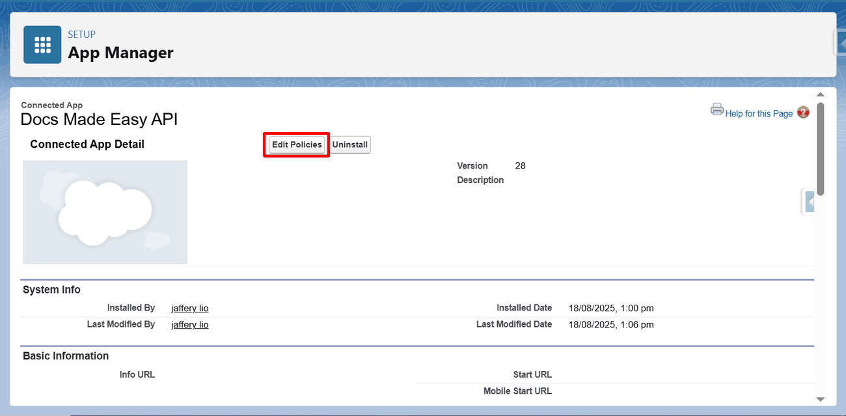This screenshot has width=846, height=416.
Task: Click the printer icon for printable view
Action: tap(716, 109)
